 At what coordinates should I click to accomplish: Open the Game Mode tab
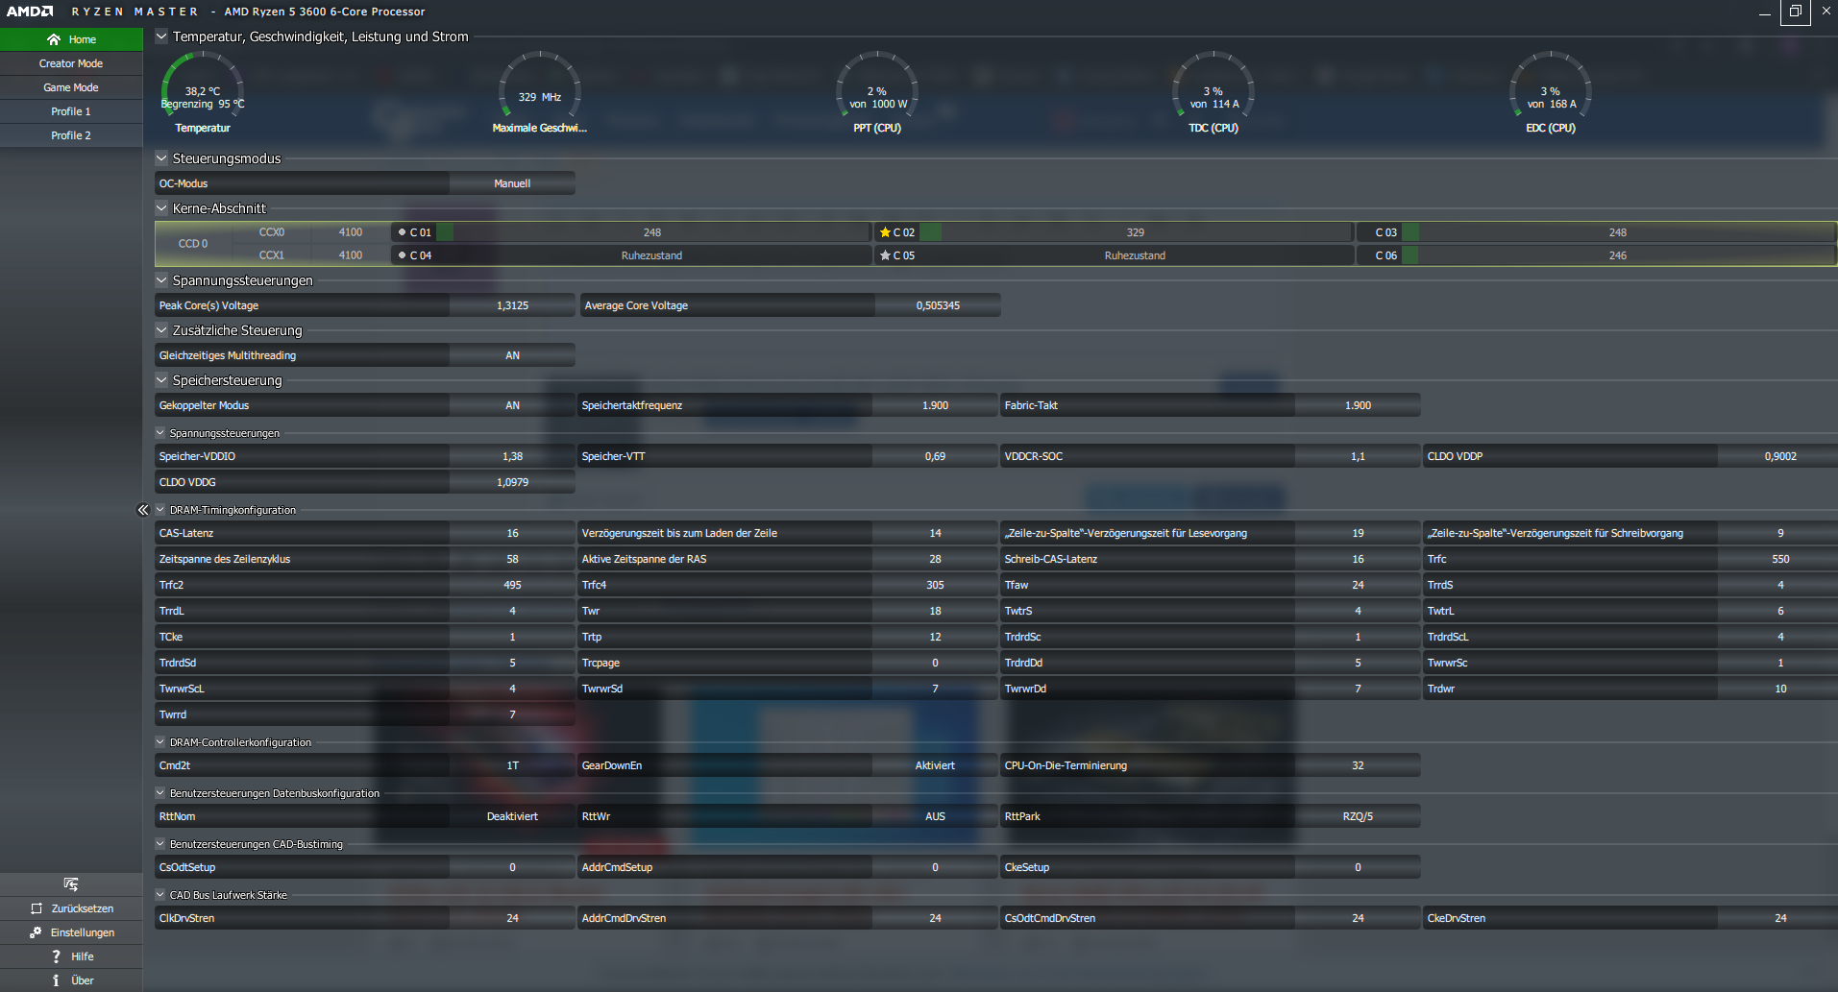[x=71, y=87]
